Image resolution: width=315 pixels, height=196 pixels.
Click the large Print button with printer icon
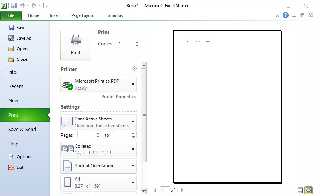(x=75, y=45)
